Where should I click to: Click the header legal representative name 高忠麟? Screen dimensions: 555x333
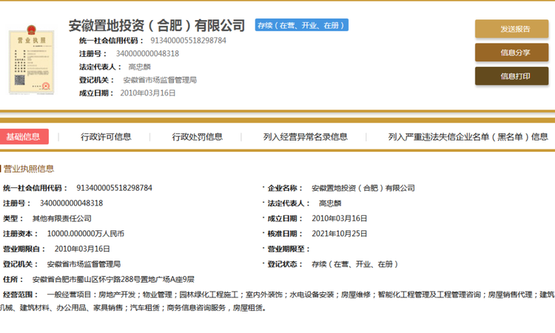tap(139, 67)
